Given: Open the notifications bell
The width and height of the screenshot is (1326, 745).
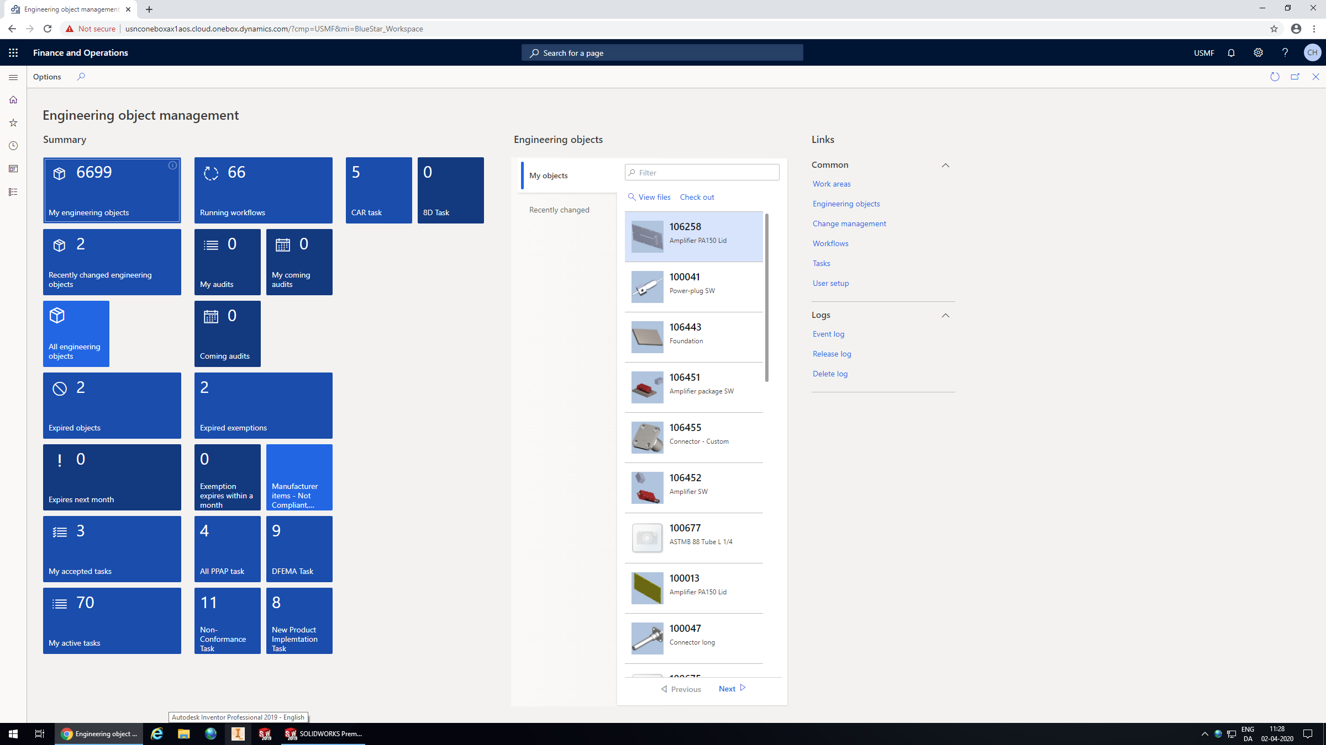Looking at the screenshot, I should 1231,52.
